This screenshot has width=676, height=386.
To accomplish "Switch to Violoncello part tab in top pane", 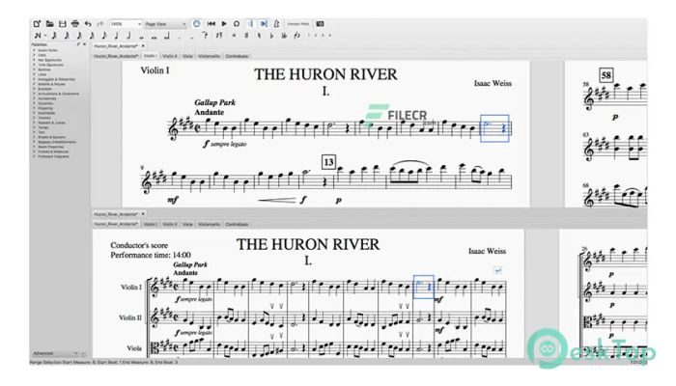I will pos(210,56).
